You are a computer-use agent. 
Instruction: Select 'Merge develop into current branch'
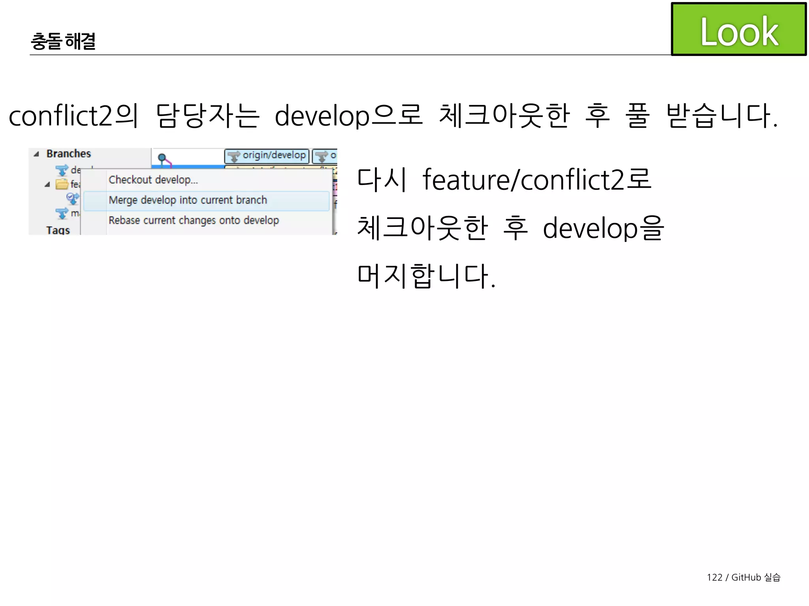coord(206,200)
